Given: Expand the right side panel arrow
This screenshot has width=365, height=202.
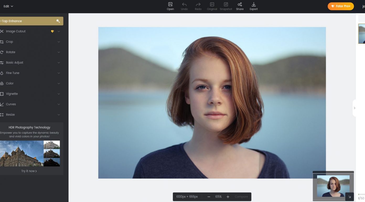Looking at the screenshot, I should 355,108.
